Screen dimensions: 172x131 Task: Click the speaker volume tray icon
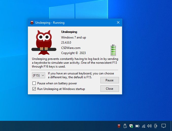pos(149,126)
